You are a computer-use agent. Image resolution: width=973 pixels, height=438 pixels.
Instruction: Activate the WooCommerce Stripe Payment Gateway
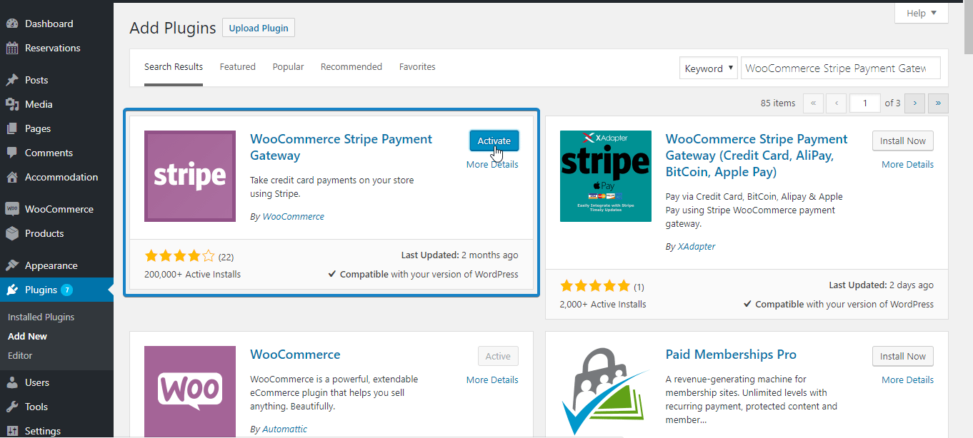click(494, 141)
